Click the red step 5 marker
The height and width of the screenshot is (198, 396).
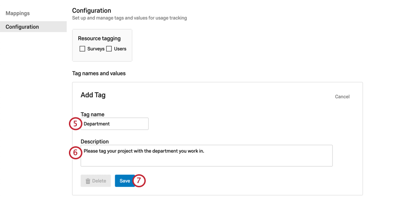75,124
